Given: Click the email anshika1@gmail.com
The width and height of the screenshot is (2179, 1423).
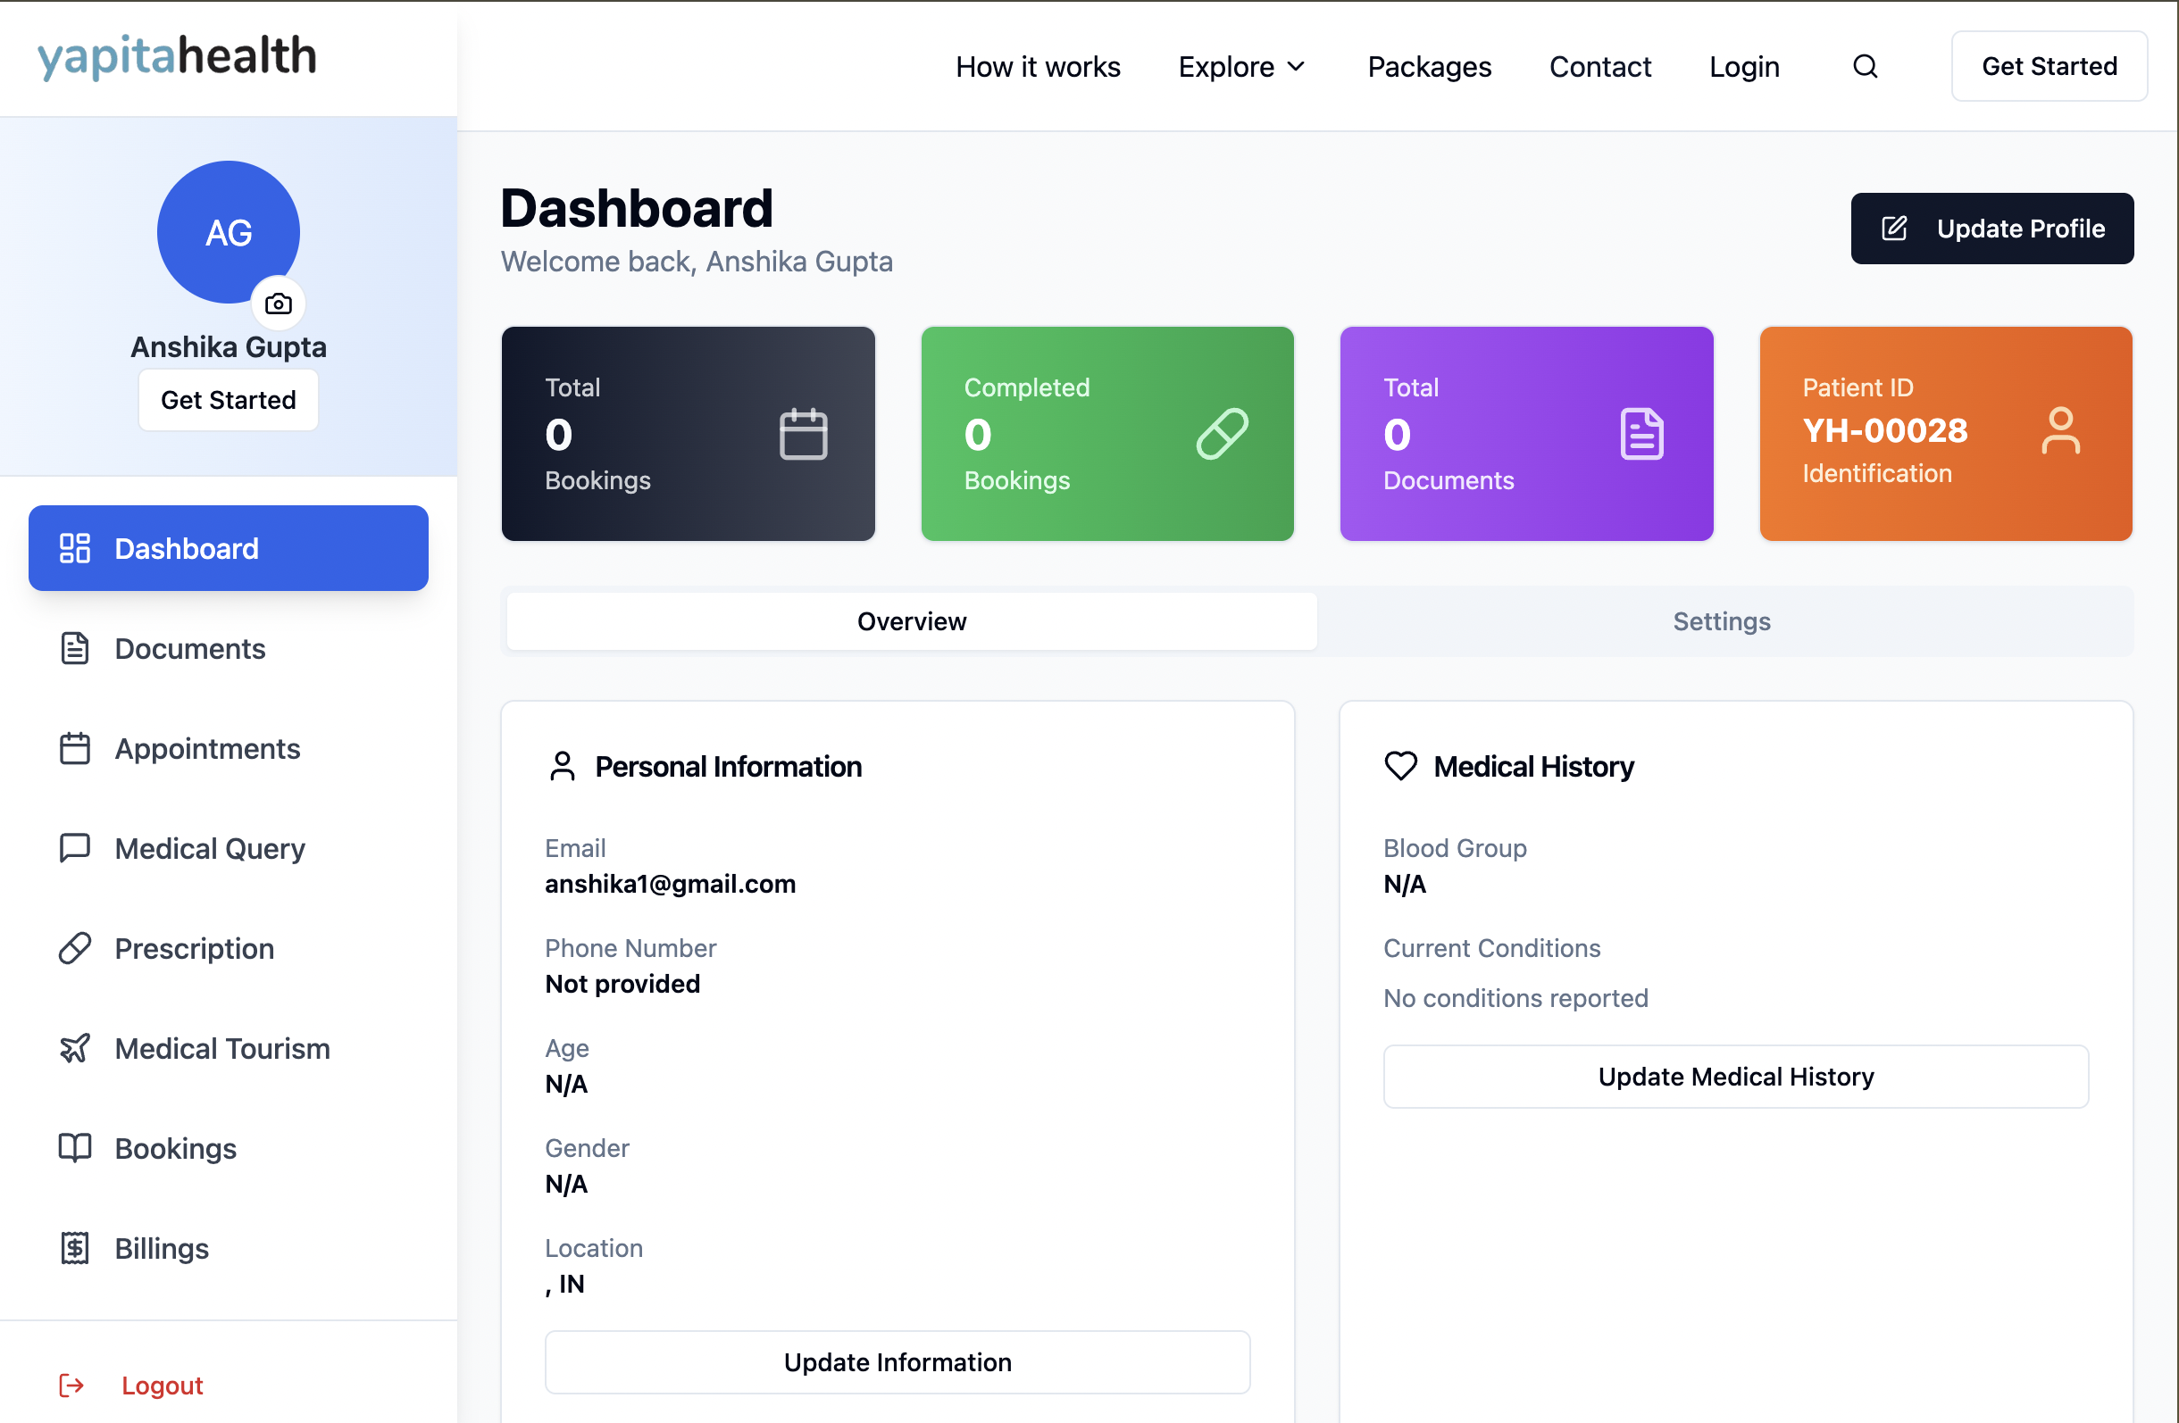Looking at the screenshot, I should [670, 883].
